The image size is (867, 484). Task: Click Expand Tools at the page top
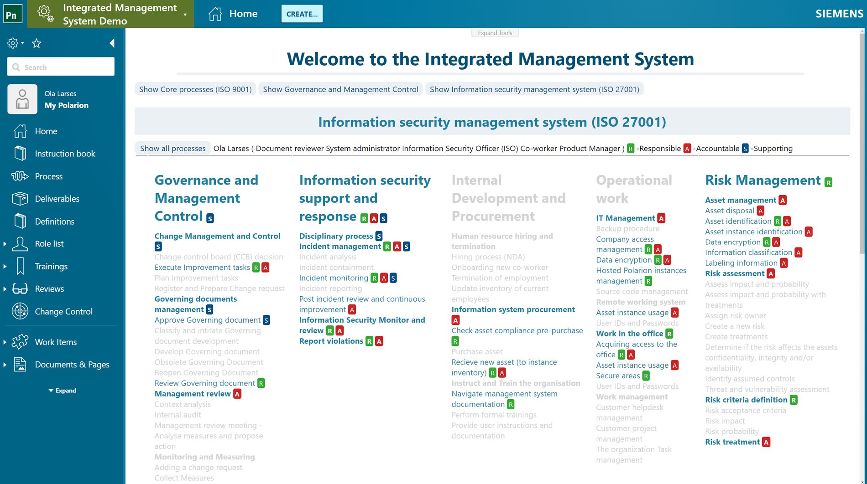pos(495,33)
